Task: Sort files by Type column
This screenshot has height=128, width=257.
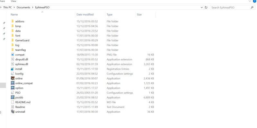Action: 110,14
